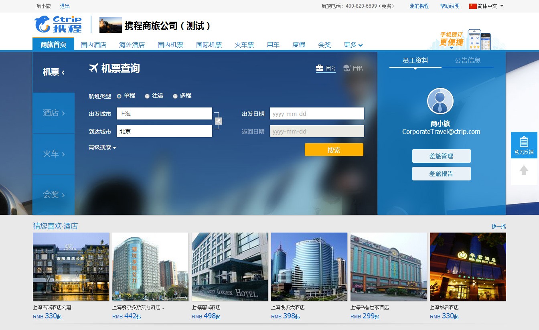Screen dimensions: 539x330
Task: Switch booking purpose to 因私
Action: point(353,68)
